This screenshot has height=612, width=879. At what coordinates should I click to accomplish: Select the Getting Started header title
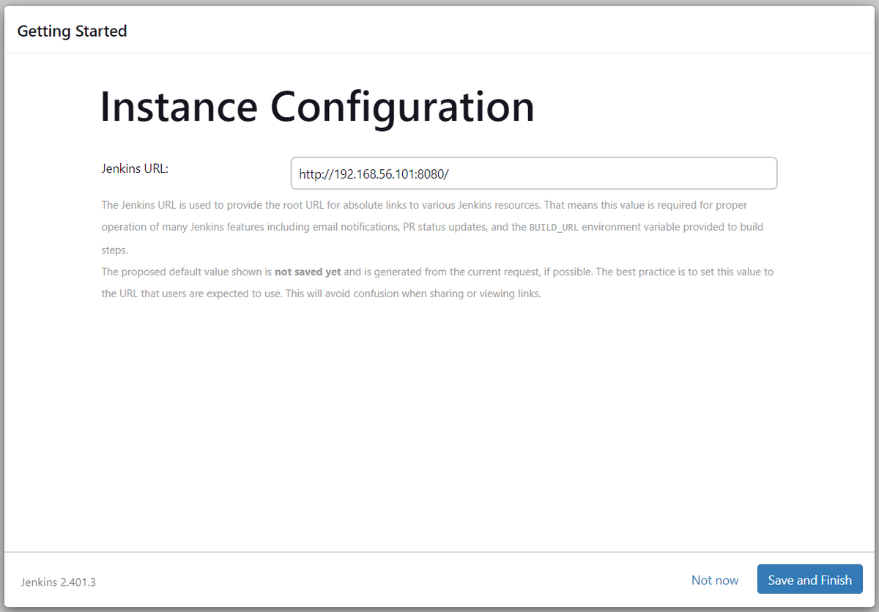coord(72,31)
